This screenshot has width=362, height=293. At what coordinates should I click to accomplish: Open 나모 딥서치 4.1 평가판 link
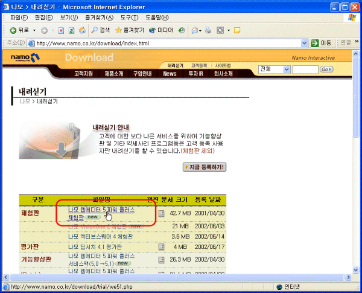95,247
